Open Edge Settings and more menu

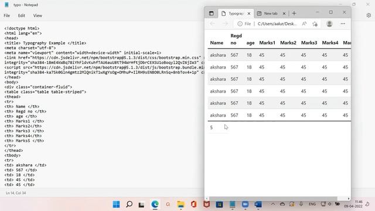click(x=343, y=23)
